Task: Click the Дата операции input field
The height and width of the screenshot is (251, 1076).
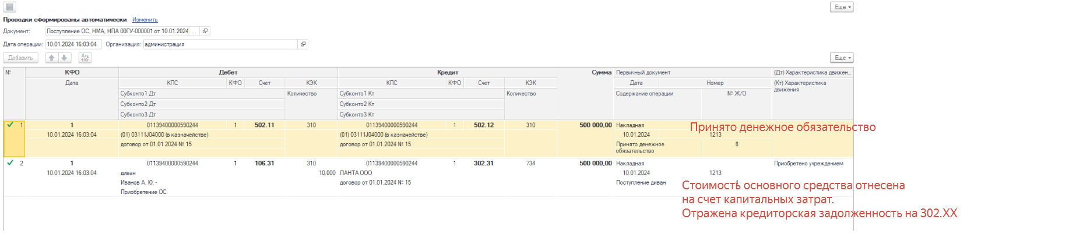Action: [x=73, y=44]
